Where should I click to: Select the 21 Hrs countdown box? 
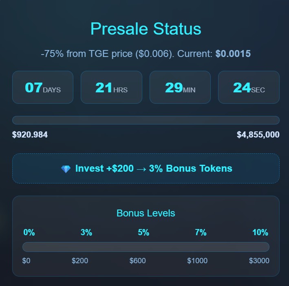pos(111,87)
